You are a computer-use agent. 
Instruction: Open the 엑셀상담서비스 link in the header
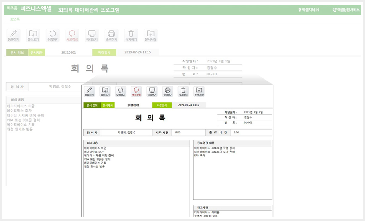pos(346,10)
